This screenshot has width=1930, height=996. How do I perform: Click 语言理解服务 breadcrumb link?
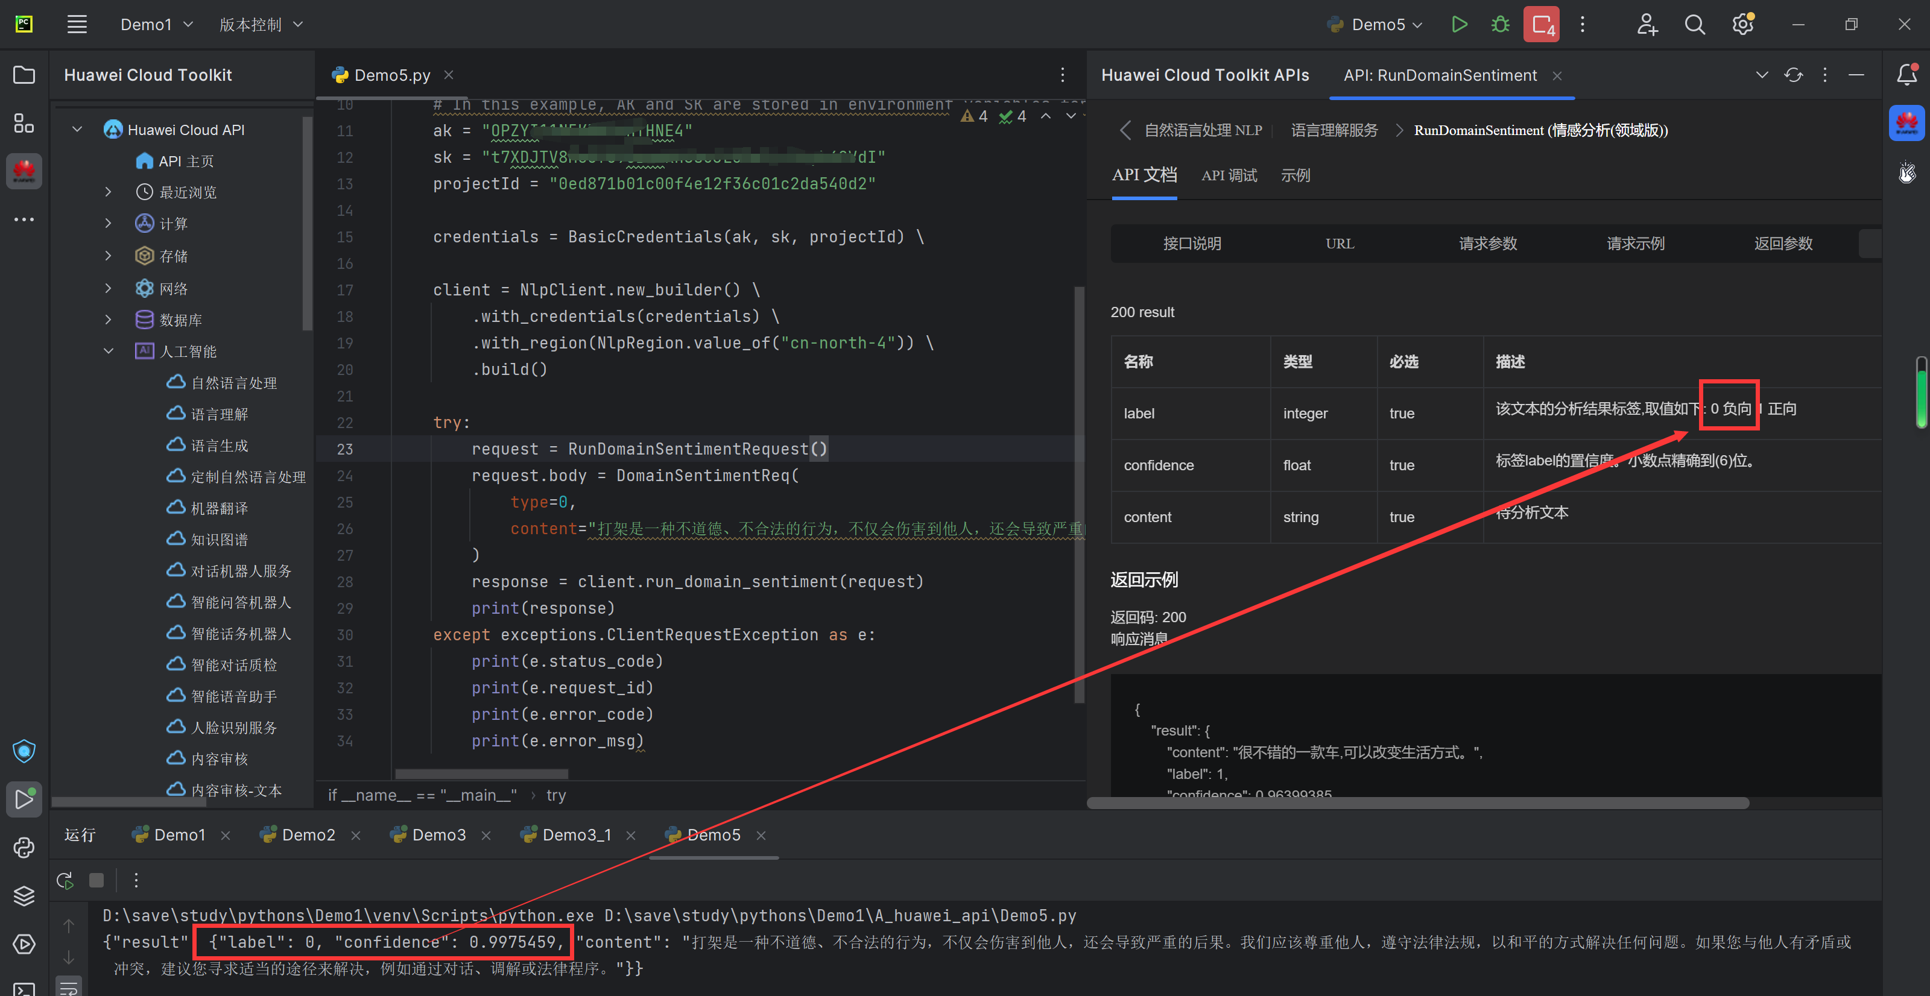click(1334, 130)
